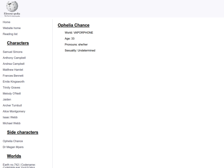This screenshot has height=168, width=224.
Task: Select Michael Webb in sidebar
Action: tap(12, 123)
